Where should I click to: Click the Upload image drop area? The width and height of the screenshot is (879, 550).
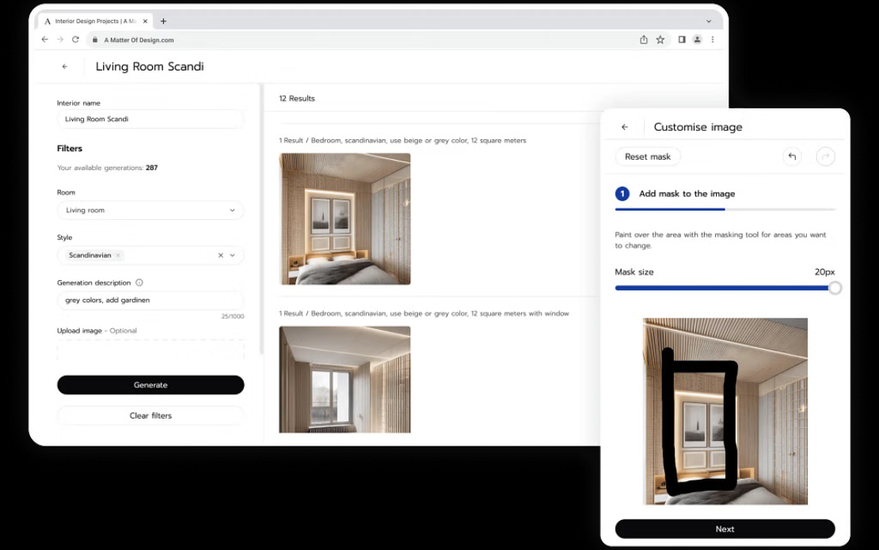pos(150,350)
